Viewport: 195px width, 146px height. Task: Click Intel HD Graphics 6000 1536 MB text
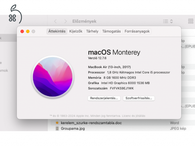(x=125, y=83)
